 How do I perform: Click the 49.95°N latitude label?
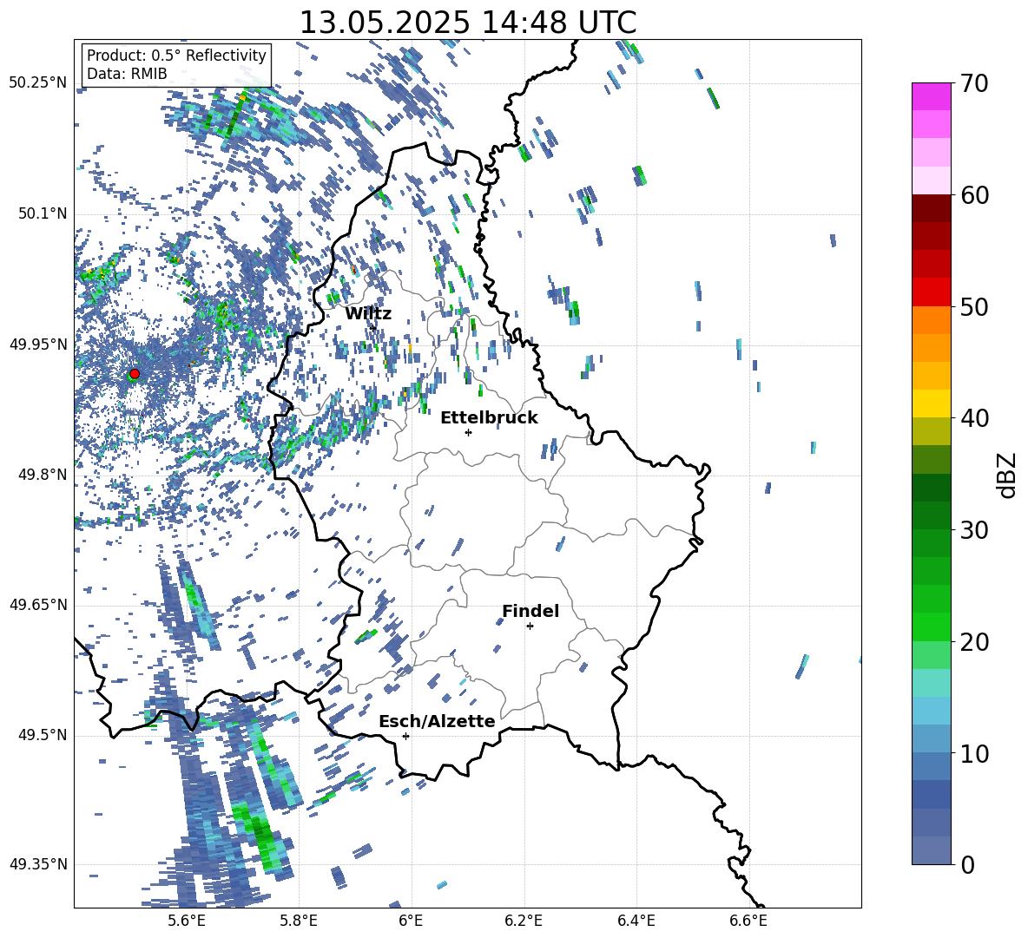[x=38, y=344]
